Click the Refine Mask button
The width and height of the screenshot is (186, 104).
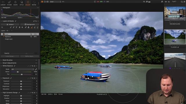[x=30, y=56]
